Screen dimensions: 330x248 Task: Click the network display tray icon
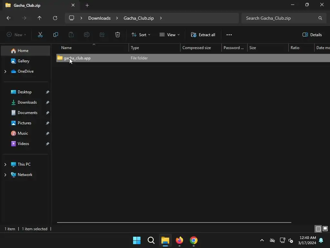pos(282,240)
